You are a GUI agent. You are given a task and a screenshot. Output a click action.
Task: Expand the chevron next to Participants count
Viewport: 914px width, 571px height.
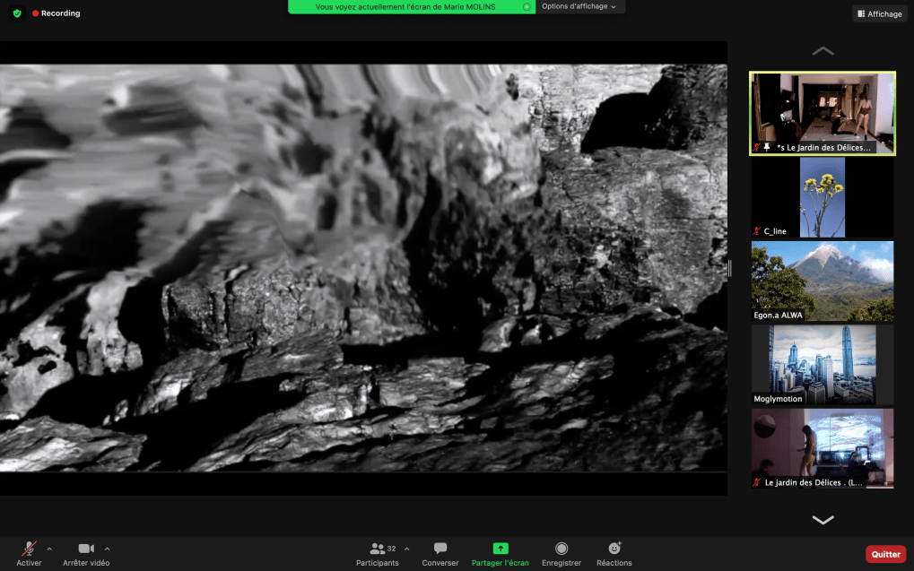[x=406, y=549]
